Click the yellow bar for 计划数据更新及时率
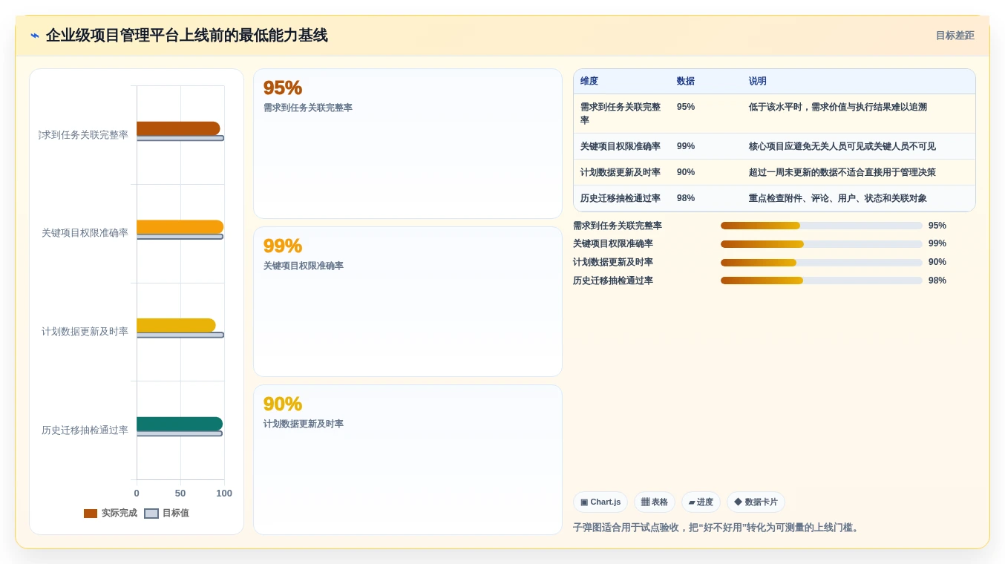The height and width of the screenshot is (564, 1005). pos(176,326)
